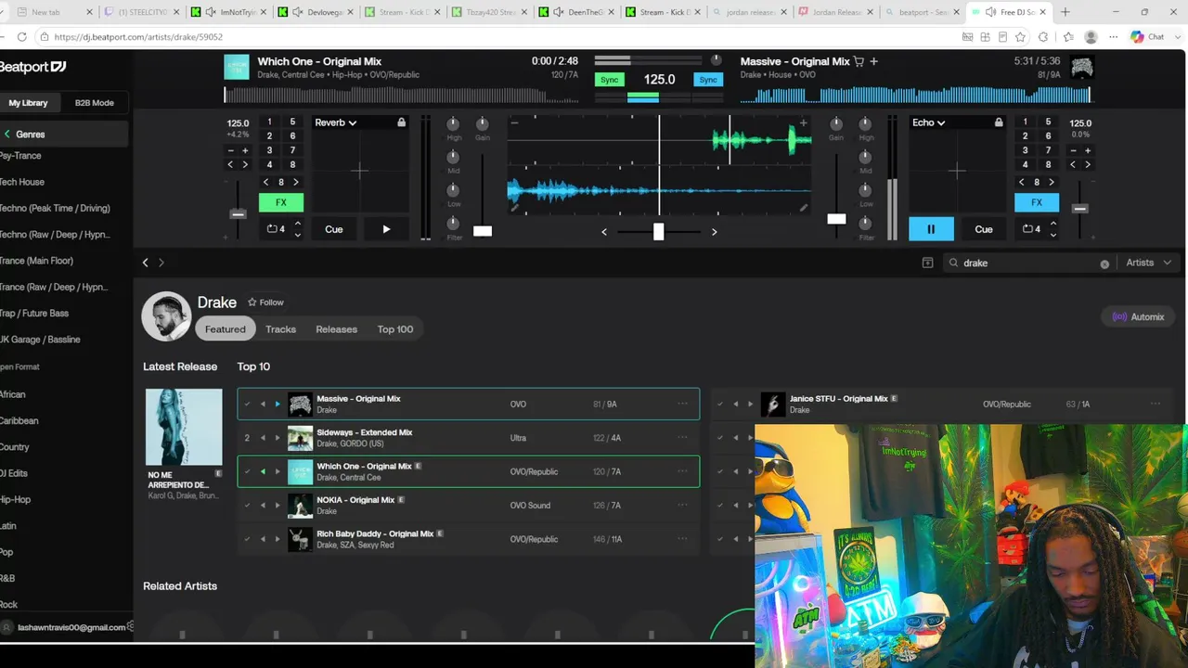This screenshot has width=1188, height=668.
Task: Click the right deck Cue button
Action: pos(984,229)
